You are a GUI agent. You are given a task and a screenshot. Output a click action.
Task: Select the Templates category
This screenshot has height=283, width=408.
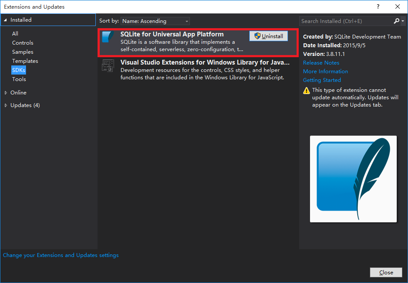(x=25, y=61)
